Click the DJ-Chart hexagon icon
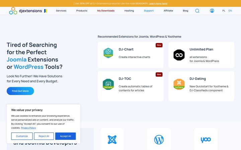Image resolution: width=241 pixels, height=150 pixels. point(108,53)
